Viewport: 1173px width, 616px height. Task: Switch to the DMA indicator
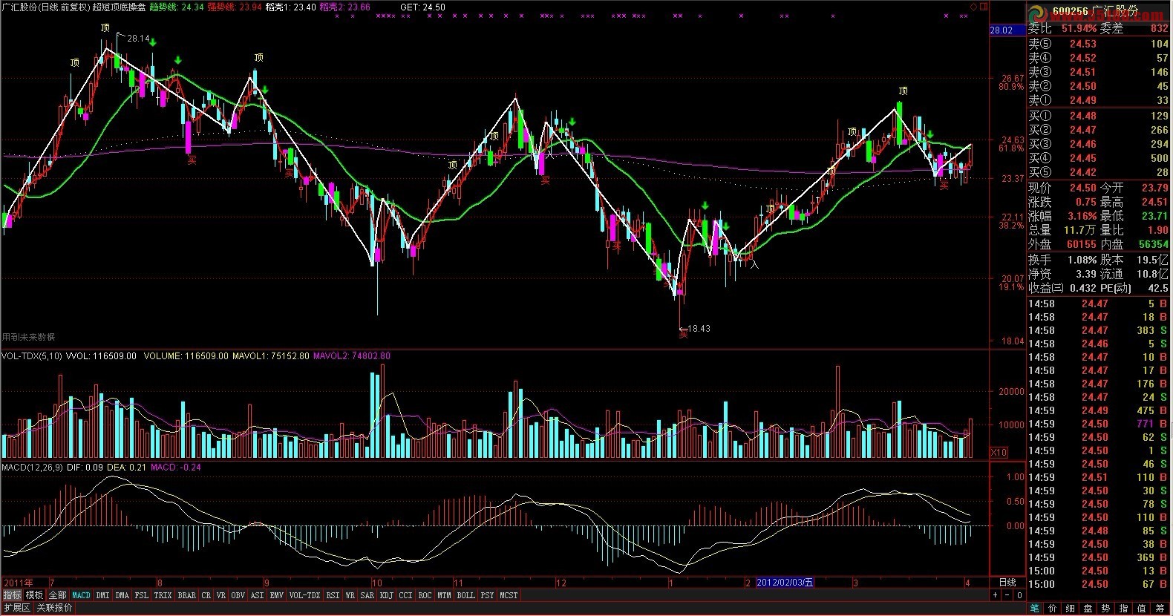[x=122, y=595]
